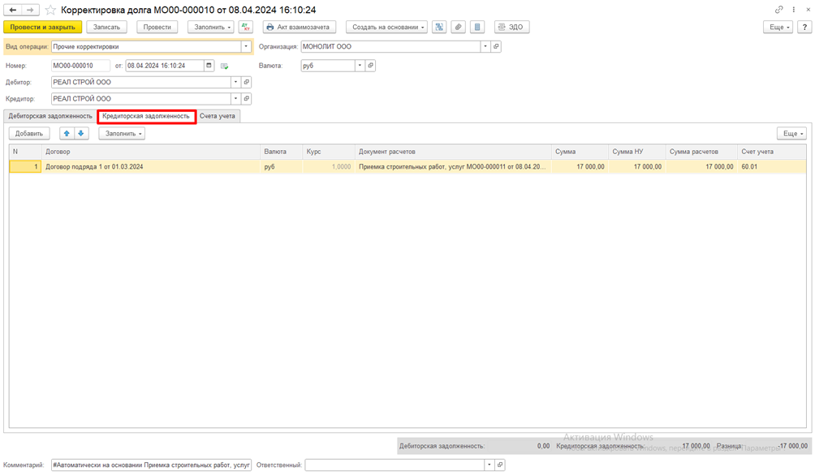Viewport: 815px width, 476px height.
Task: Click the Акт взаимозачета print button
Action: click(300, 27)
